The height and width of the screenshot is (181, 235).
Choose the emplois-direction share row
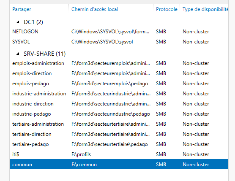(119, 73)
